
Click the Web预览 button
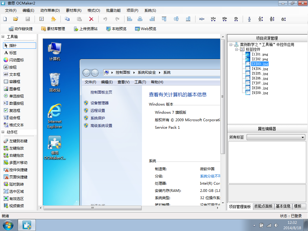[146, 29]
